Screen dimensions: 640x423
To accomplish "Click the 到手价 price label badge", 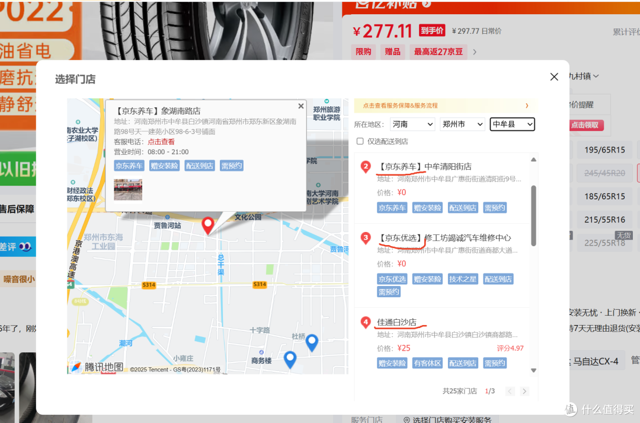I will [432, 30].
